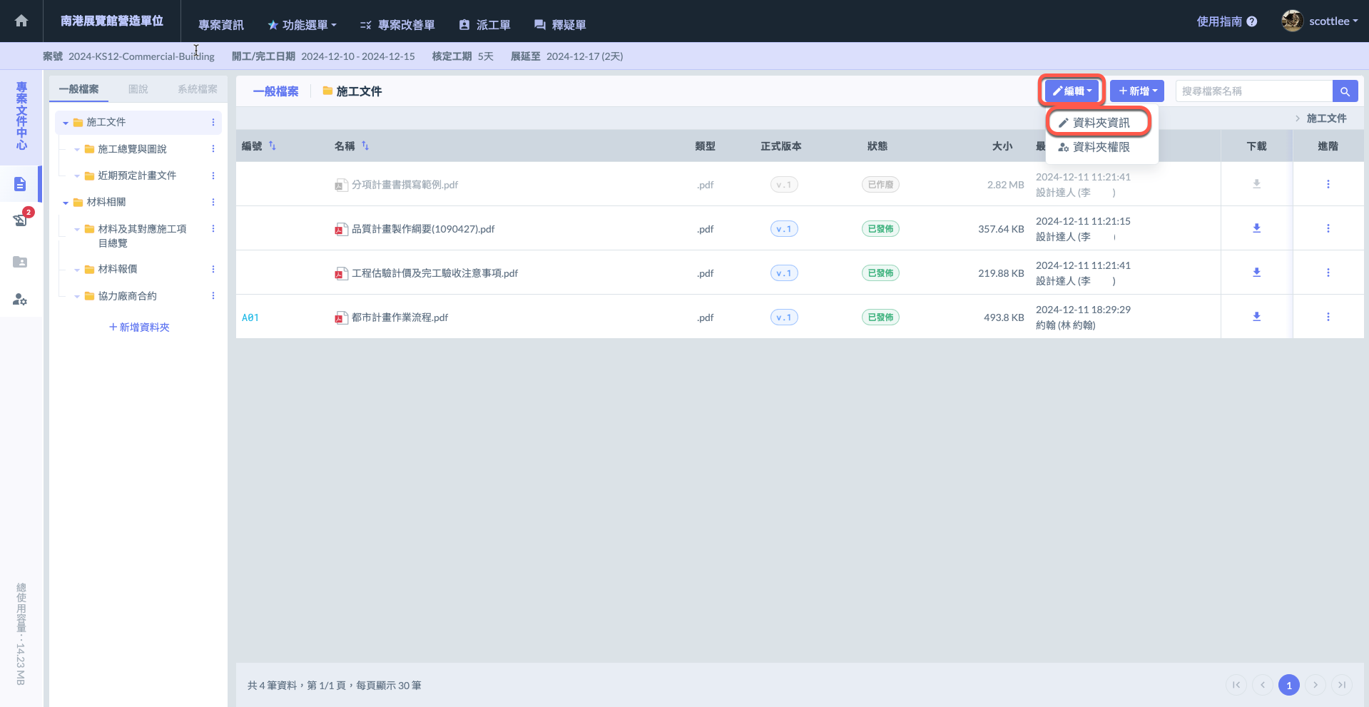This screenshot has height=707, width=1369.
Task: Open the document center sidebar icon
Action: point(20,184)
